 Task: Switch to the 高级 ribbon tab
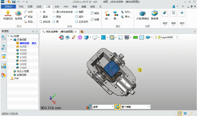(93, 6)
